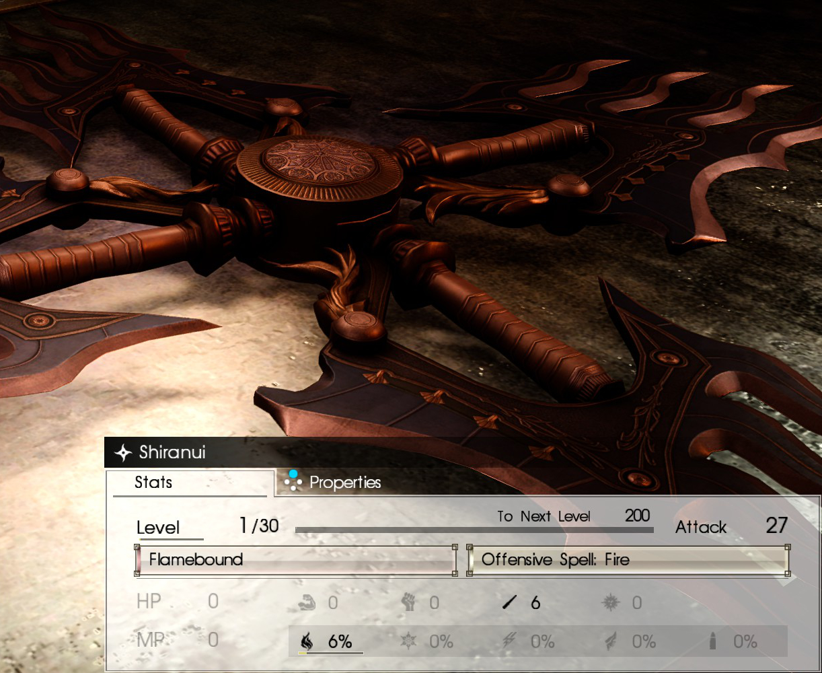Click the lightning resistance bolt icon
Screen dimensions: 822x673
coord(510,641)
